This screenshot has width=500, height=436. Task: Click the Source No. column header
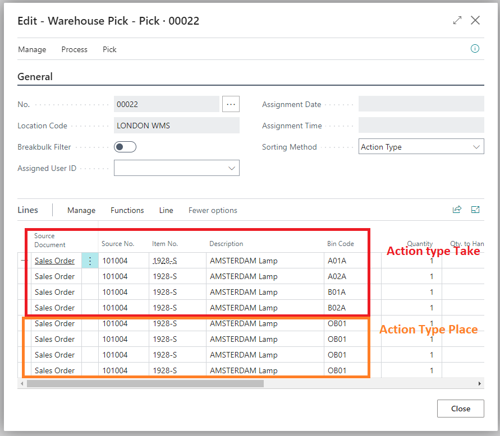pyautogui.click(x=118, y=244)
